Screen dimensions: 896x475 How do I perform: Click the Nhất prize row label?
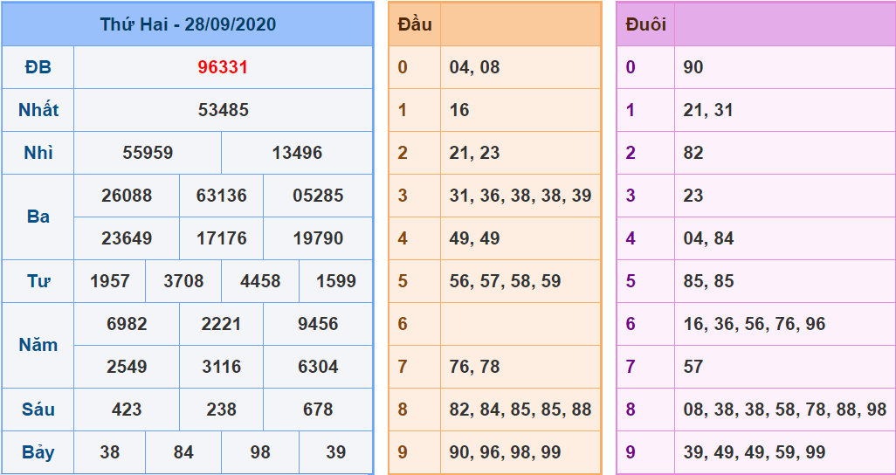click(38, 110)
